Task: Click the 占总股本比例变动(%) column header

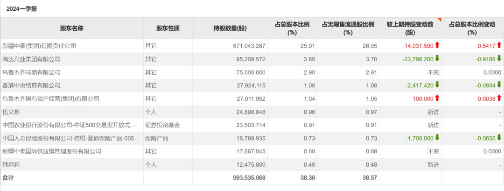Action: click(472, 28)
